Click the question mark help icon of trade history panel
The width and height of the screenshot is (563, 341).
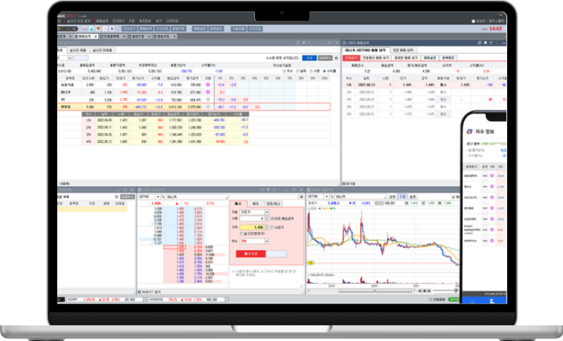[x=491, y=43]
